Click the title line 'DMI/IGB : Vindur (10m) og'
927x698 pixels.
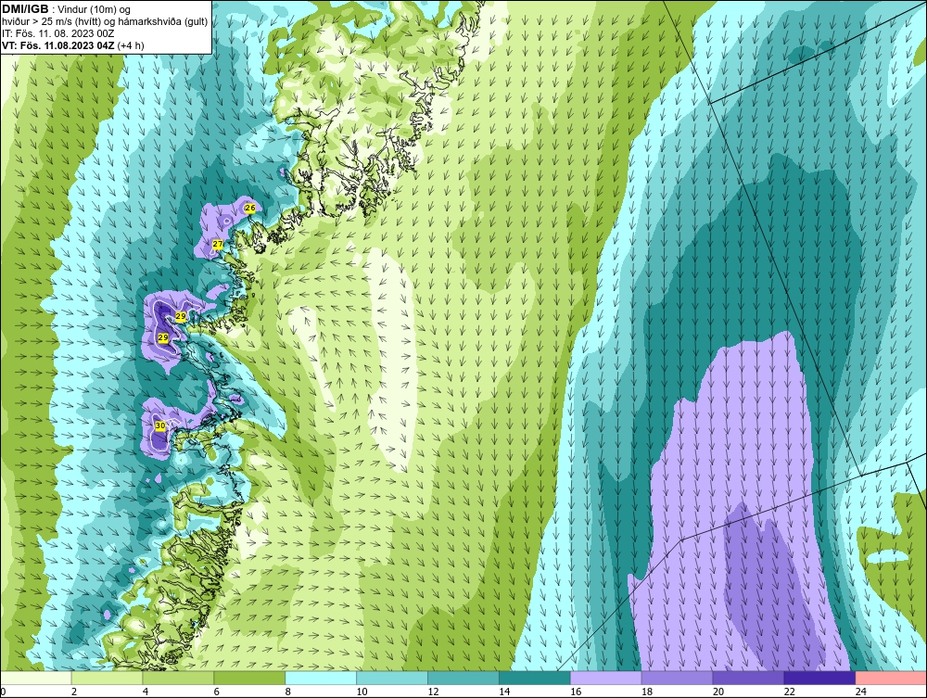pyautogui.click(x=67, y=9)
